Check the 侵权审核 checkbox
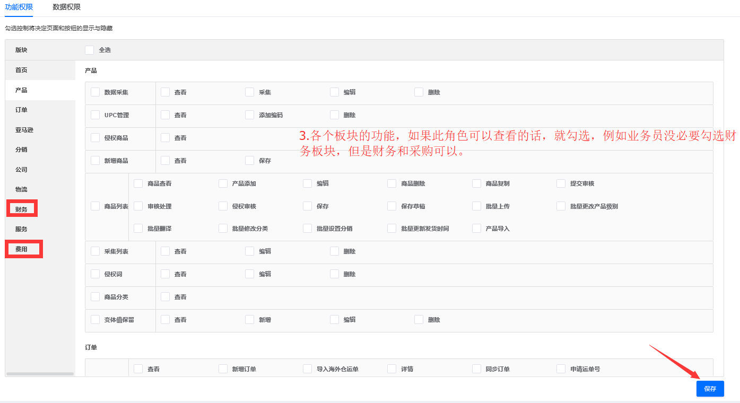Viewport: 740px width, 403px height. point(223,206)
